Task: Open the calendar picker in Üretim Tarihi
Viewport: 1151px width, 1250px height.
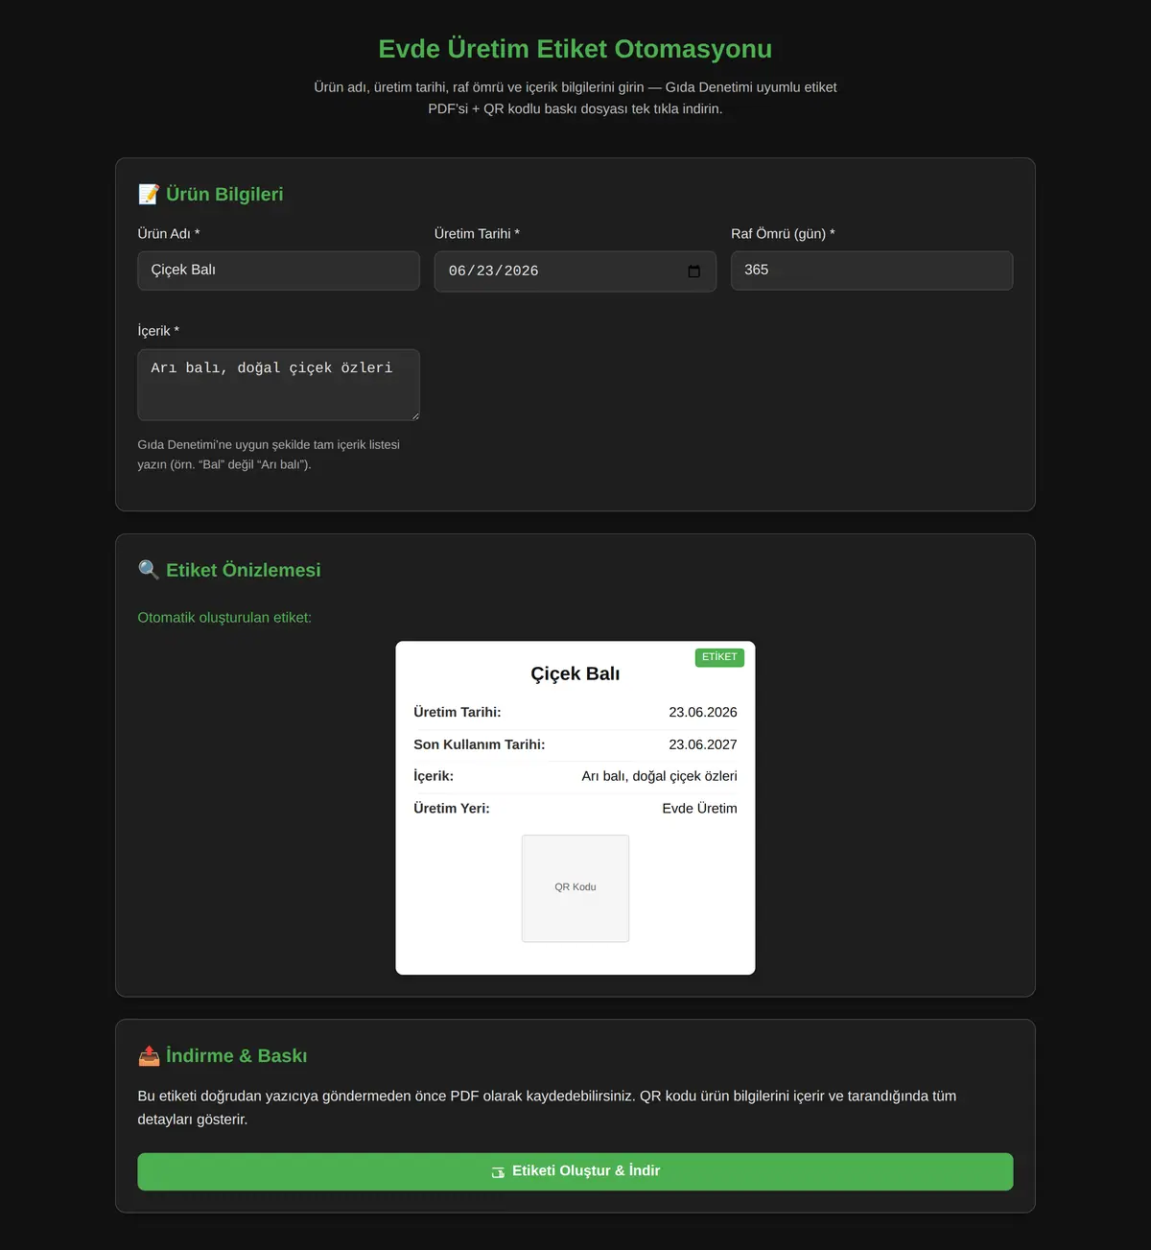Action: [x=693, y=271]
